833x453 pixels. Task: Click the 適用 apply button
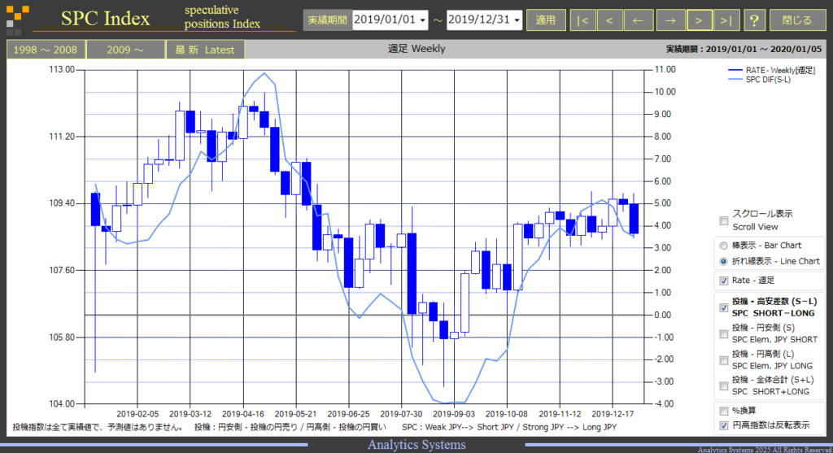pos(546,20)
